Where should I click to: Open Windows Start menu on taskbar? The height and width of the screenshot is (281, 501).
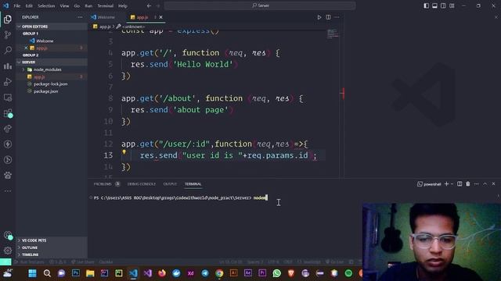(x=32, y=273)
